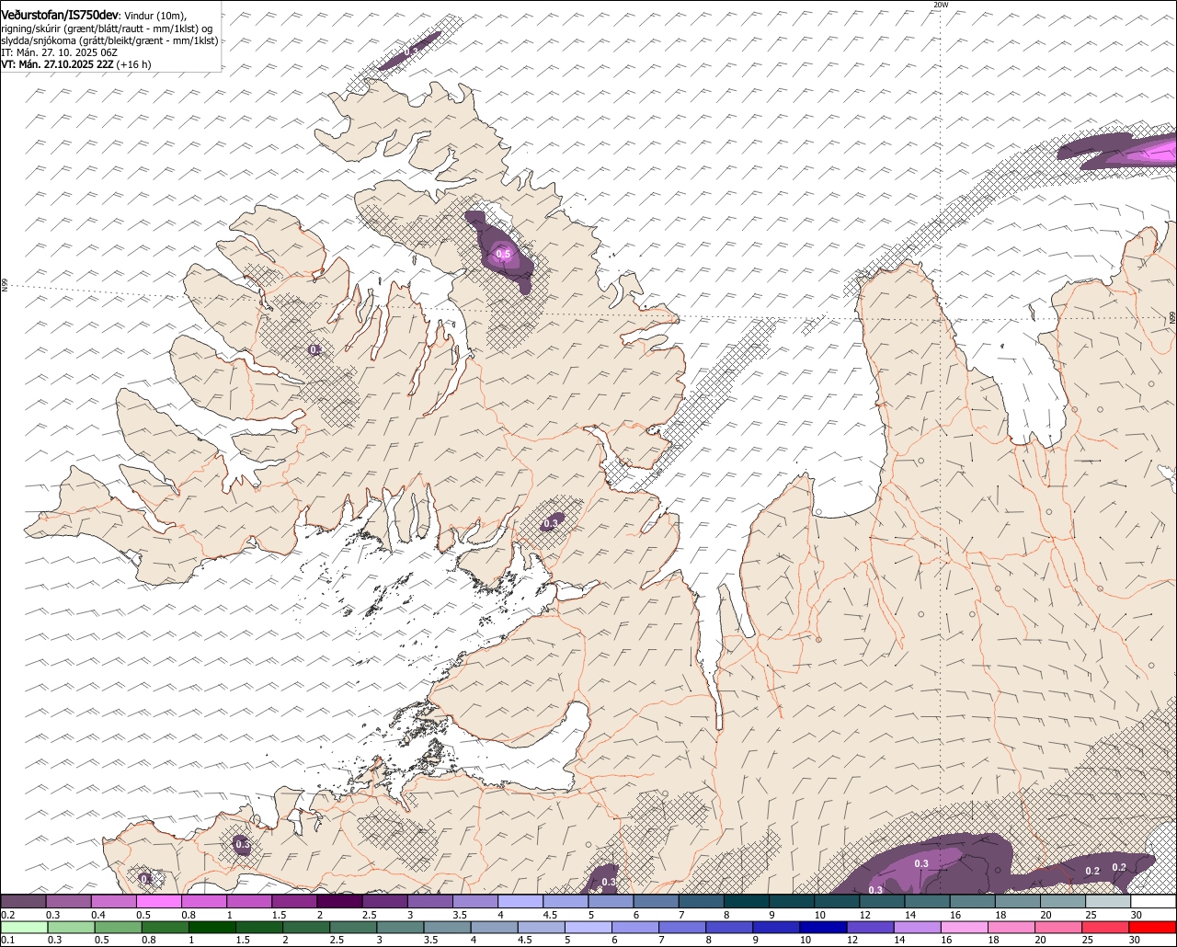Pick deep navy lower swatch between 10 and 12
1177x947 pixels.
click(824, 927)
